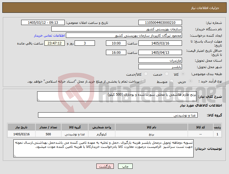Click the گروه کالا field غذا و نوشیدنی
This screenshot has height=174, width=229.
[118, 115]
